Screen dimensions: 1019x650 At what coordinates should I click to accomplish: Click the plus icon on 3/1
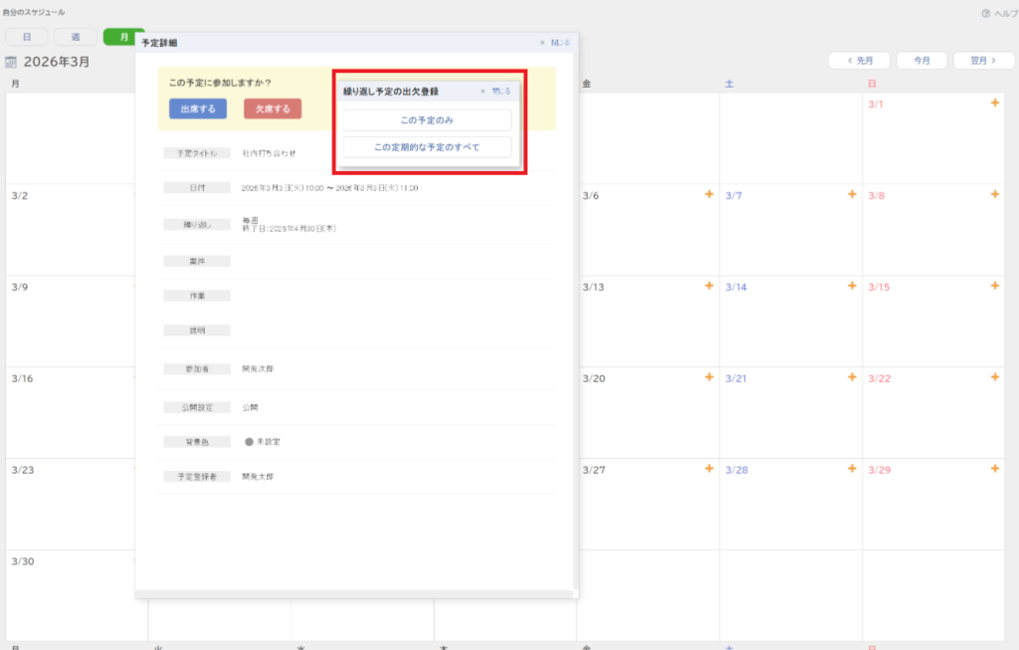pyautogui.click(x=994, y=104)
